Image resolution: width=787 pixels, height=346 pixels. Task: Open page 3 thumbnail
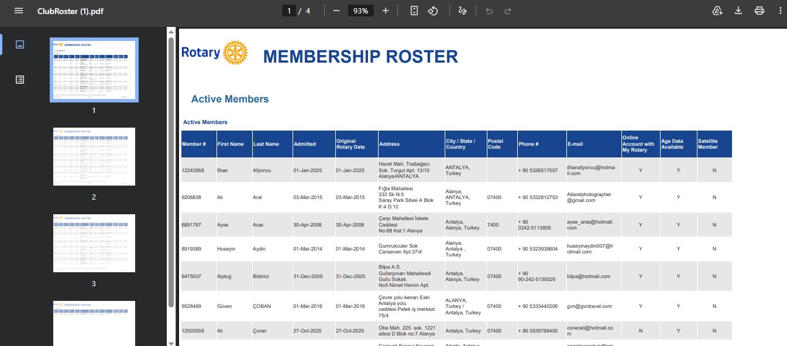[94, 243]
